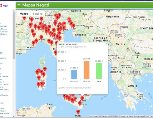Click the sidebar vertical scrollbar thumb
The height and width of the screenshot is (119, 153).
(14, 35)
